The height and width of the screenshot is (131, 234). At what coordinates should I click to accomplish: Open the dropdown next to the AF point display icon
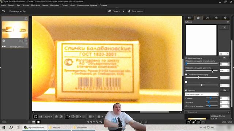click(102, 116)
